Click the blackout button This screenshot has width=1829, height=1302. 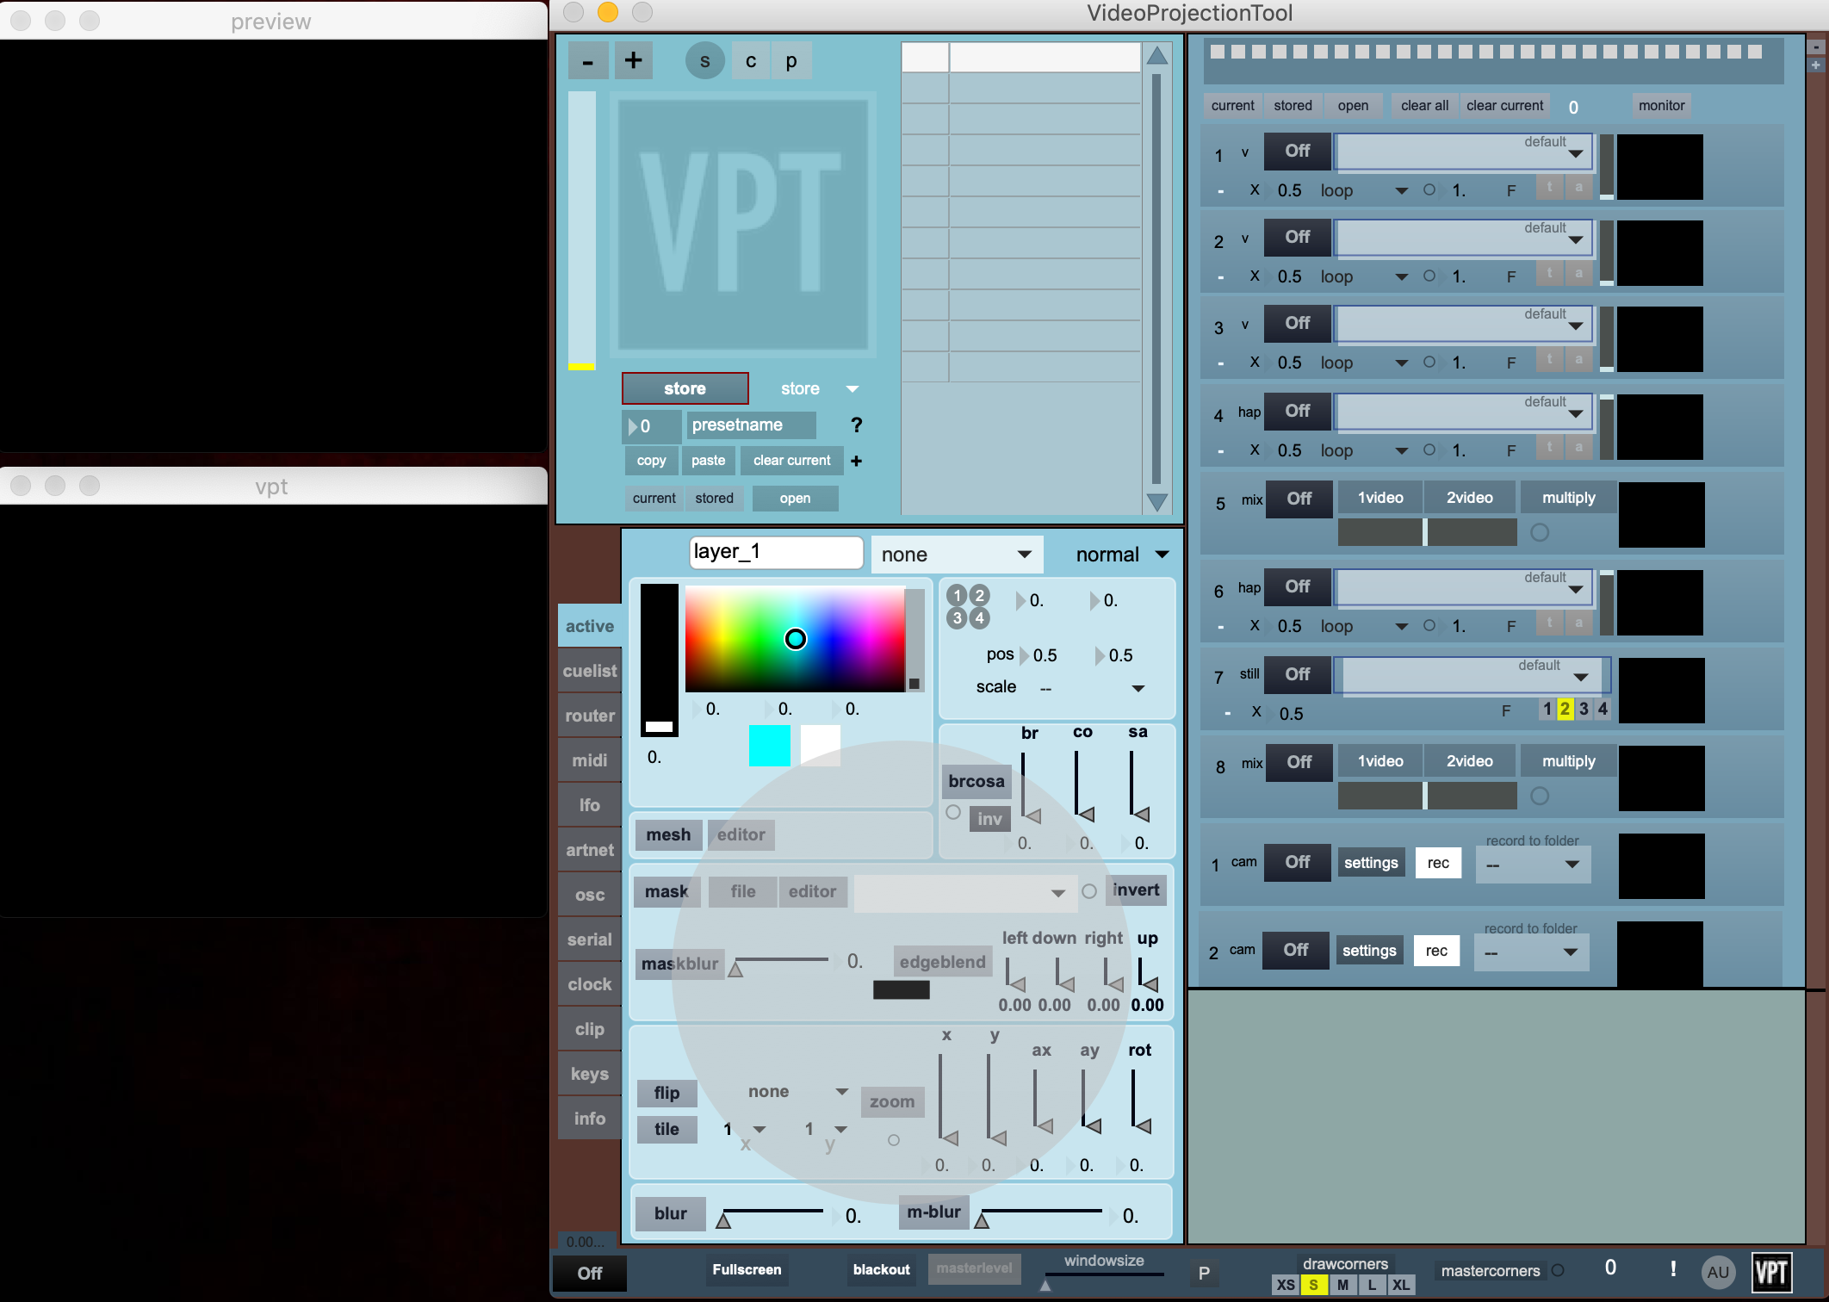pos(881,1269)
